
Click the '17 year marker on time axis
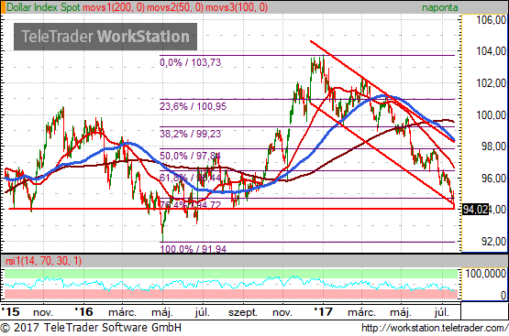pyautogui.click(x=324, y=312)
